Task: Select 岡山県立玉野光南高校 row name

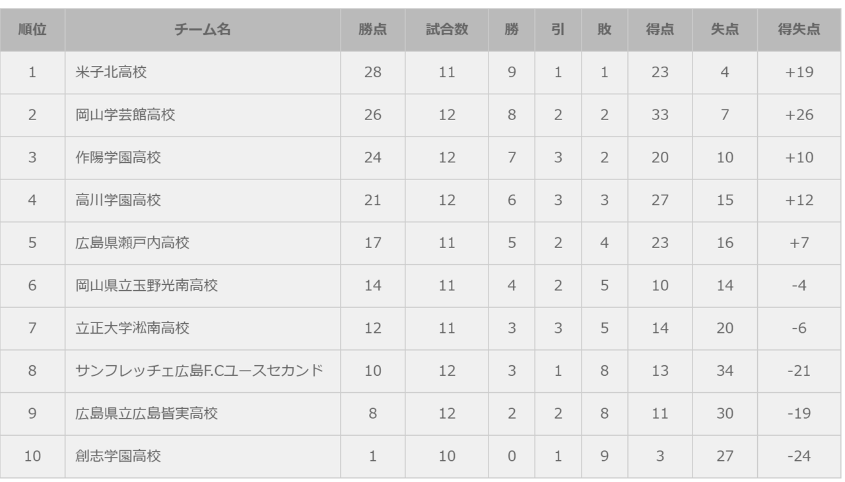Action: tap(147, 286)
